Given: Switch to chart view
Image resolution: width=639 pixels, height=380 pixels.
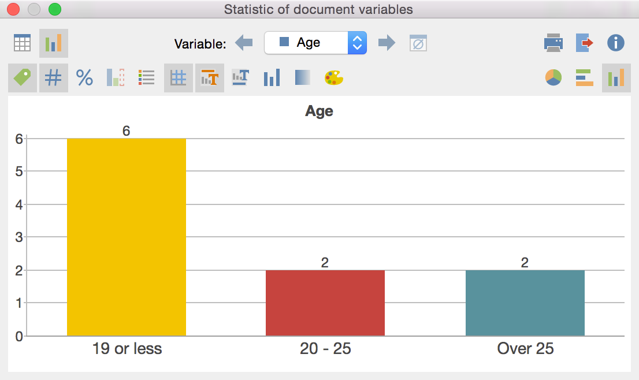Looking at the screenshot, I should tap(53, 43).
